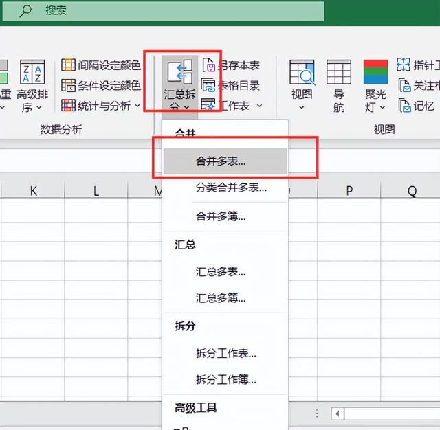The height and width of the screenshot is (430, 440).
Task: Select column K header
Action: [33, 190]
